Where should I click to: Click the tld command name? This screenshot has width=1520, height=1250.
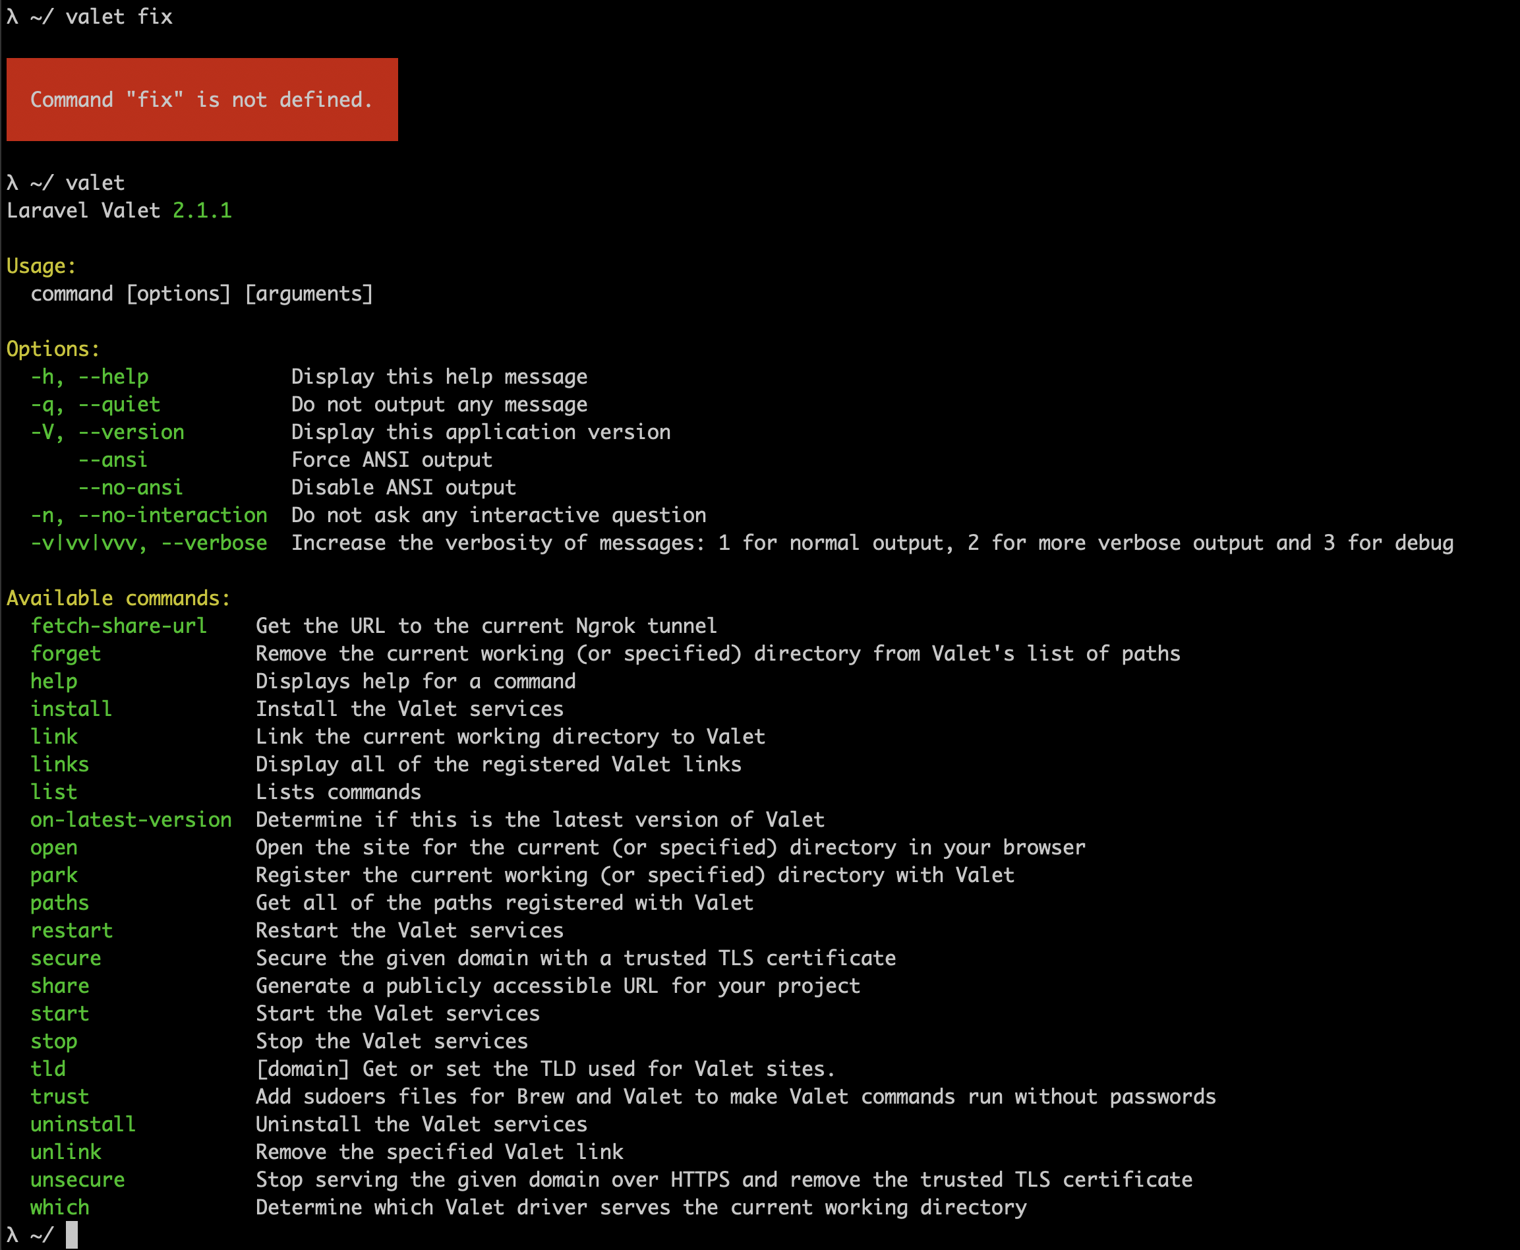(48, 1069)
